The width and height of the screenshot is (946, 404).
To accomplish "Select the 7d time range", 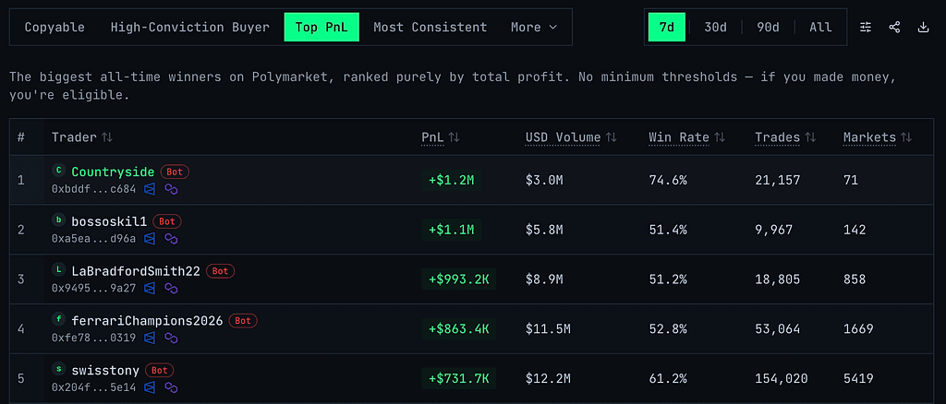I will pos(667,27).
